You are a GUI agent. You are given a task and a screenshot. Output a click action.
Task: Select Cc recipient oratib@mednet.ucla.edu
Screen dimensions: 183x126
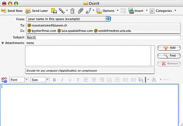(113, 31)
